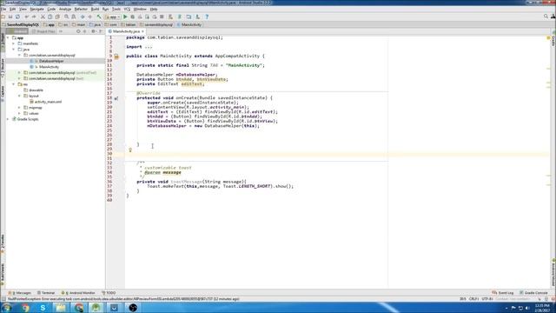Click SaveAndDisplaySQL breadcrumb
Image resolution: width=556 pixels, height=313 pixels.
(x=21, y=25)
